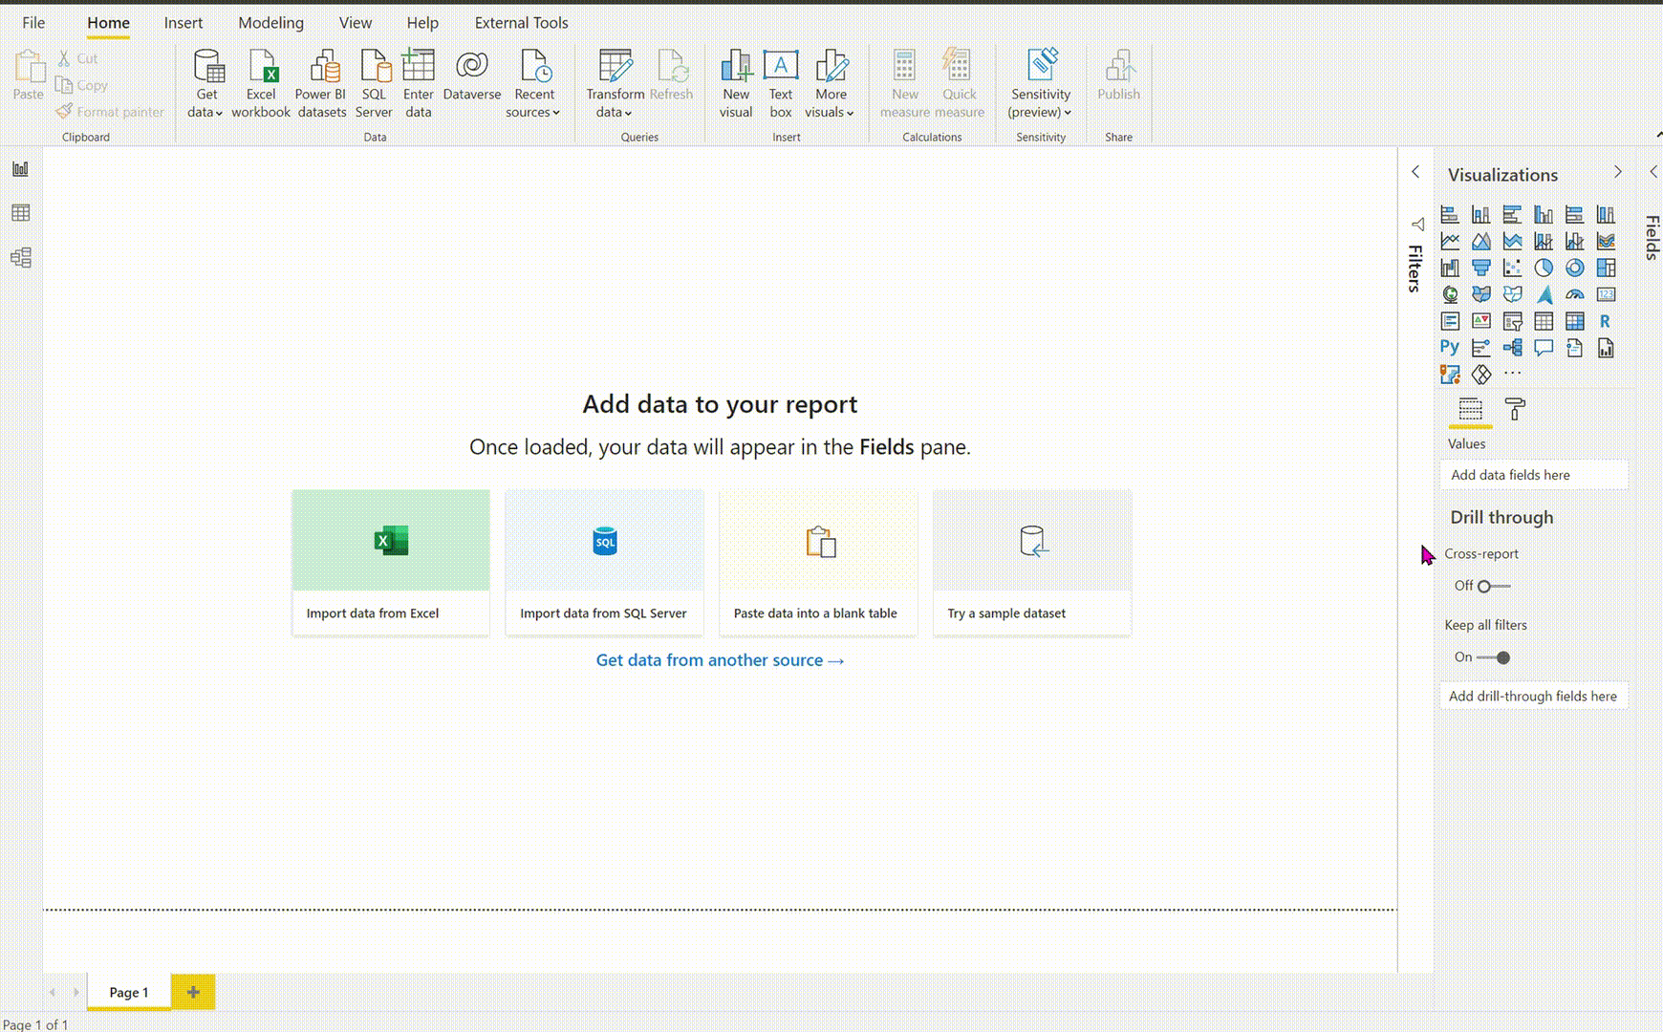This screenshot has height=1032, width=1663.
Task: Select the Q&A speech bubble visual
Action: pyautogui.click(x=1544, y=347)
